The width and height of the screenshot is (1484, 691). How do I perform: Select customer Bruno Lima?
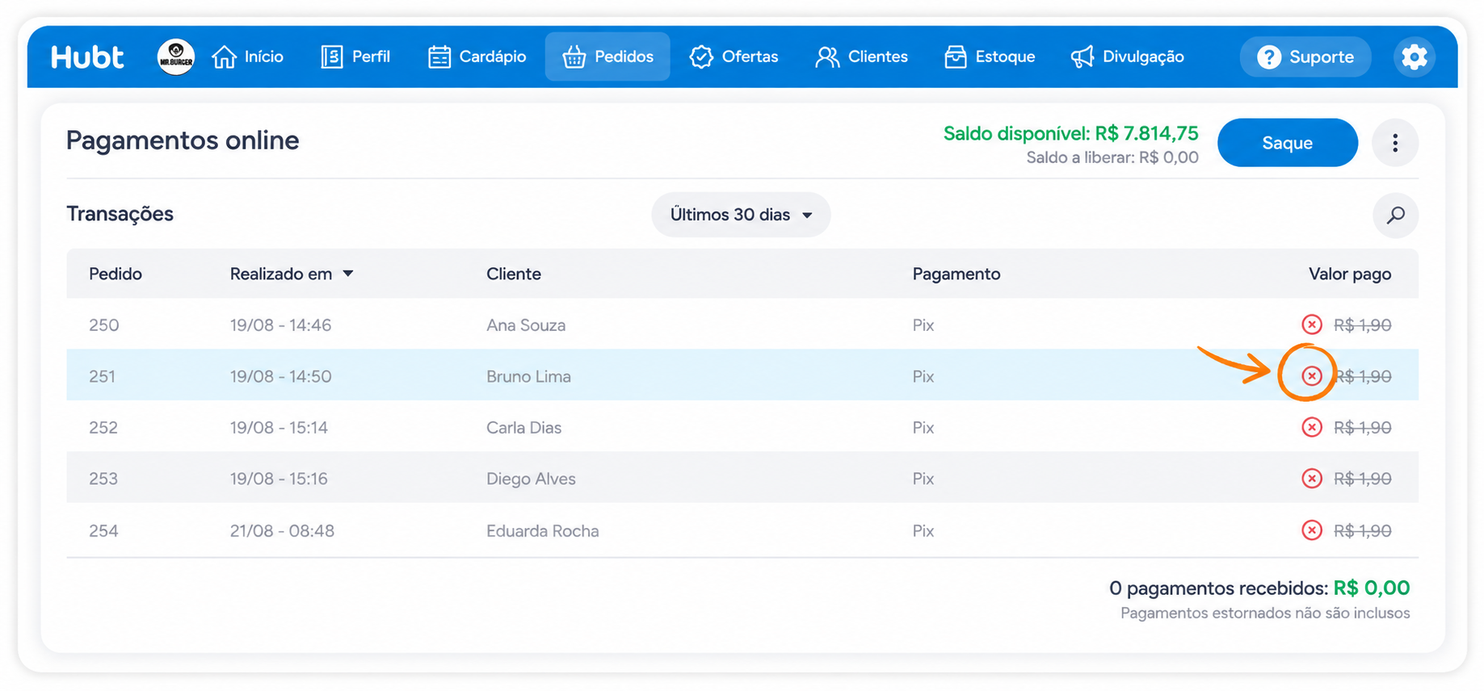[528, 376]
